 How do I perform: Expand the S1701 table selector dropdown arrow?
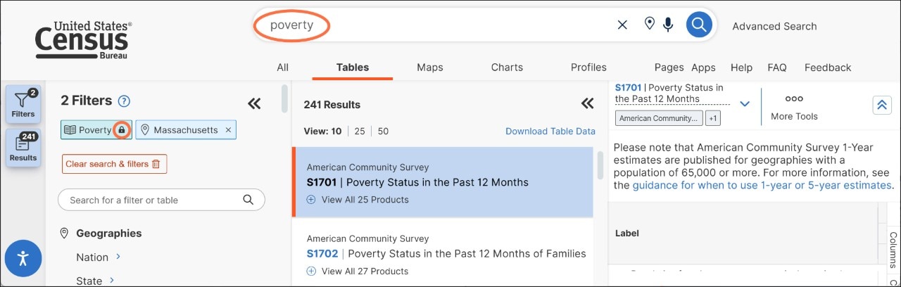click(x=745, y=104)
